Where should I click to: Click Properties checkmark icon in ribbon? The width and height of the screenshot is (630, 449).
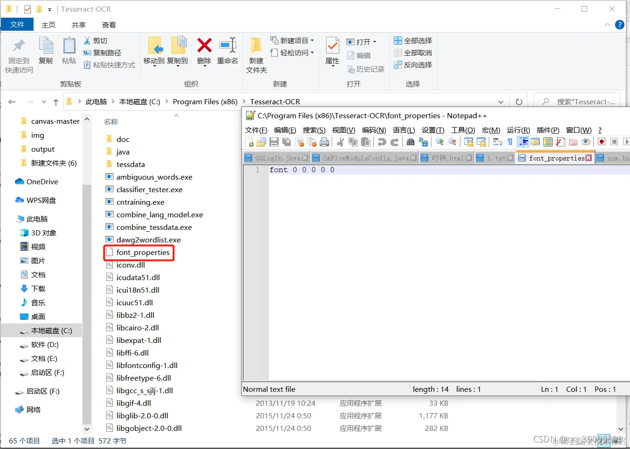point(332,46)
